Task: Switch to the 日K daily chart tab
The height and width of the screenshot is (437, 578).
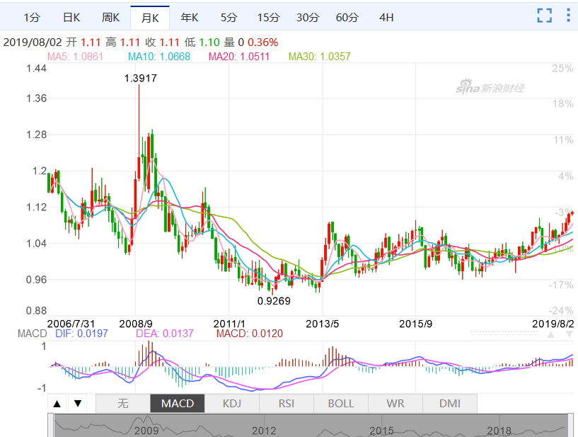Action: click(x=71, y=17)
